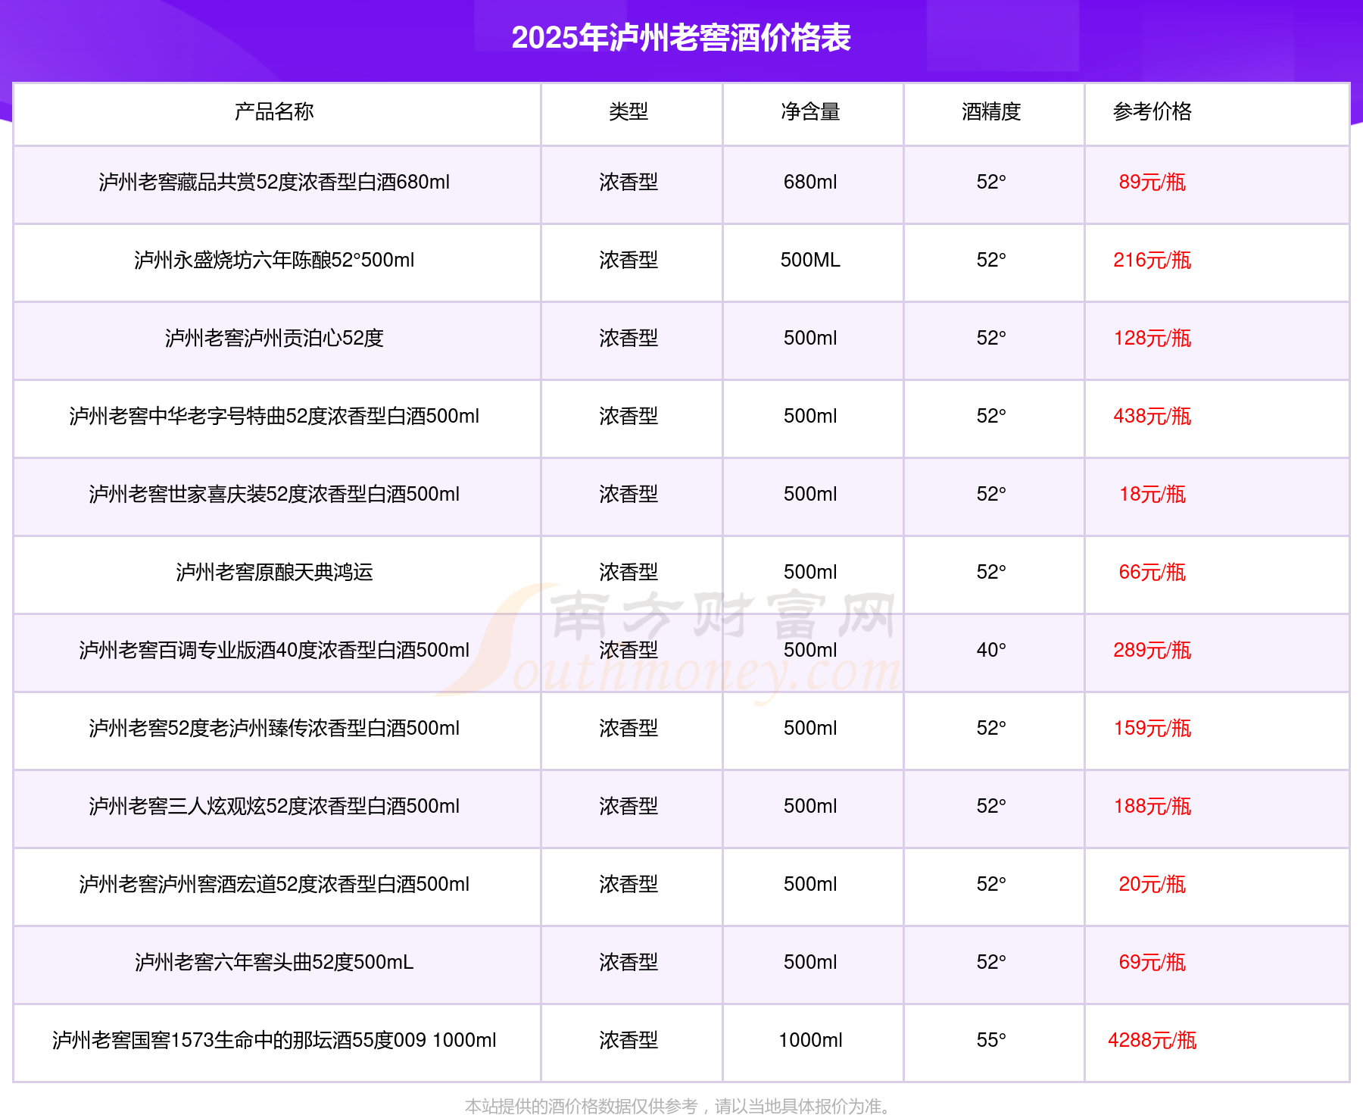Open 泸州老窖藏品共赏52度浓香型白酒680ml product name
Viewport: 1363px width, 1118px height.
(274, 183)
